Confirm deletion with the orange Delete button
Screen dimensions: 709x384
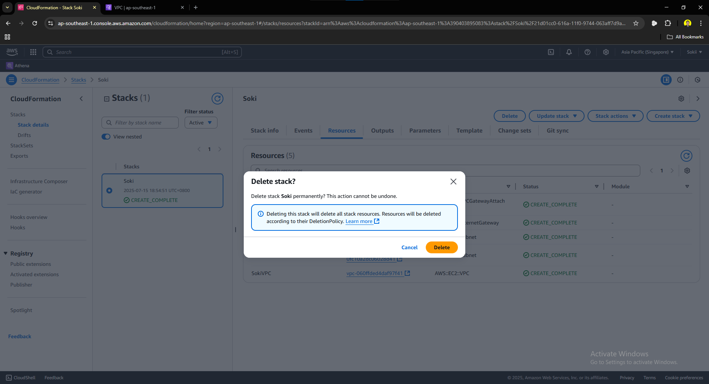[442, 247]
